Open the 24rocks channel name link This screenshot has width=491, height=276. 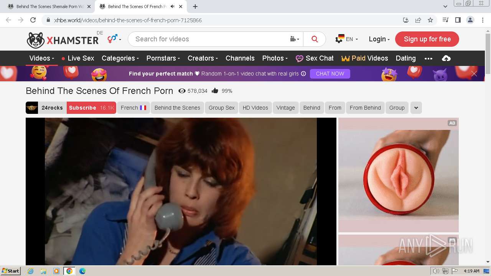click(52, 108)
